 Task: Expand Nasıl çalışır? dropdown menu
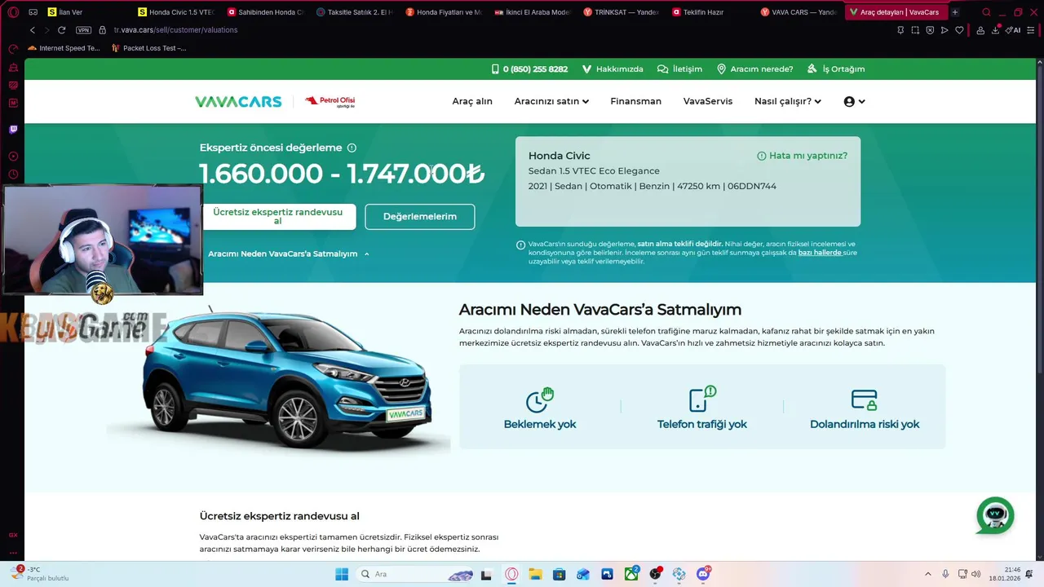pyautogui.click(x=788, y=102)
